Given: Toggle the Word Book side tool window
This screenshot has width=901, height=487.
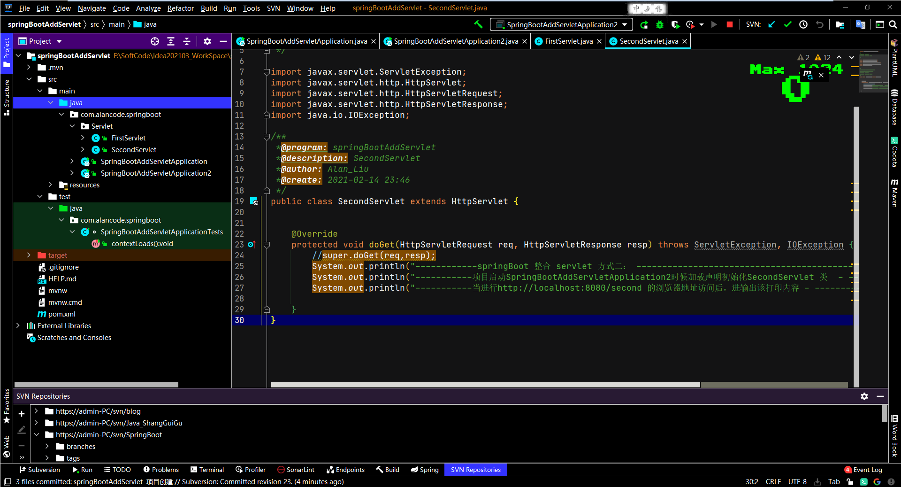Looking at the screenshot, I should click(x=894, y=436).
